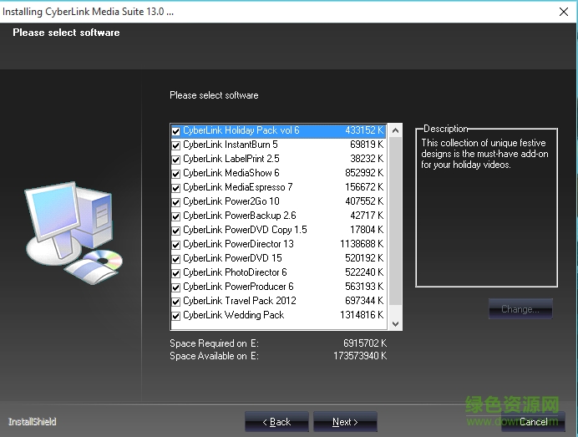Deselect the CyberLink PowerDVD 15 checkbox

176,259
